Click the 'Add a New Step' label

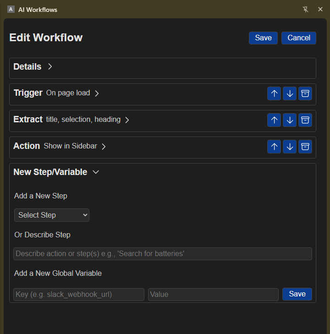point(41,196)
